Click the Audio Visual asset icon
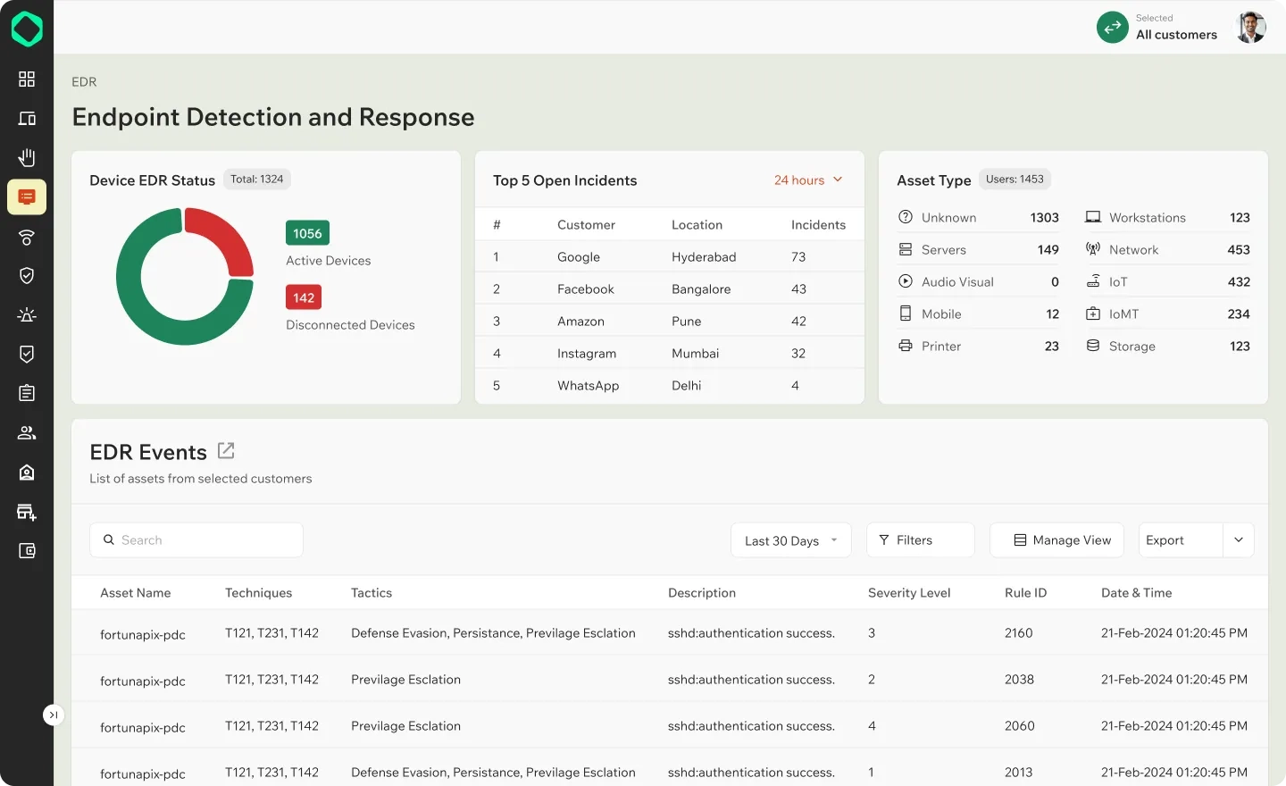The image size is (1286, 786). [x=906, y=281]
